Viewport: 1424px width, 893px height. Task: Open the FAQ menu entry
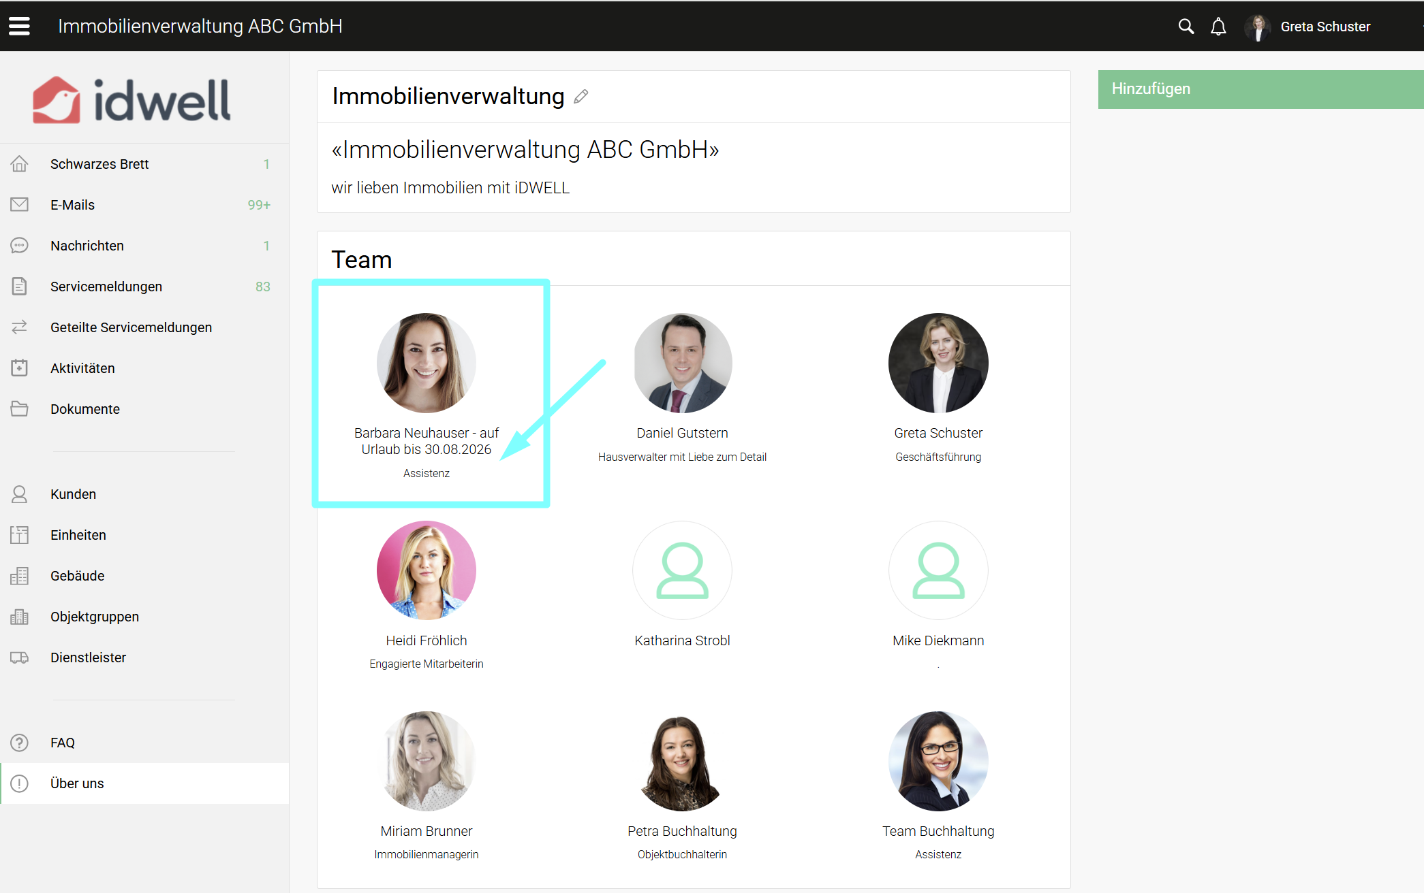[63, 743]
